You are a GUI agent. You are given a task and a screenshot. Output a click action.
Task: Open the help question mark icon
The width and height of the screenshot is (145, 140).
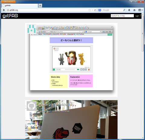[x=140, y=15]
